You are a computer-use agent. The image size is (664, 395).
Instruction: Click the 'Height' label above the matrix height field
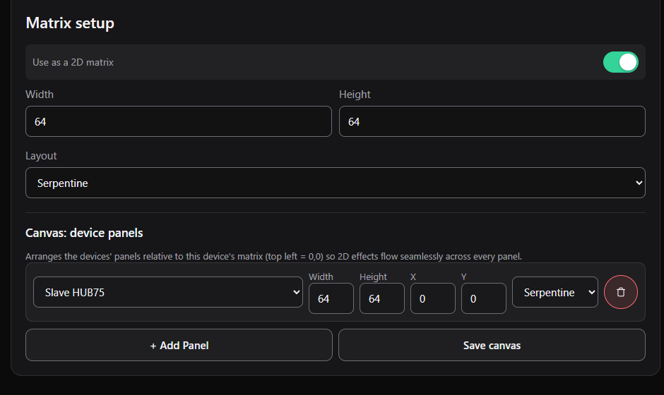pos(355,95)
